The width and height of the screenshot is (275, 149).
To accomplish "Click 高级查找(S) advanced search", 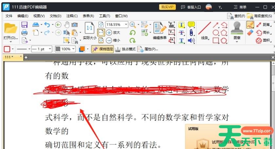I will pyautogui.click(x=260, y=16).
